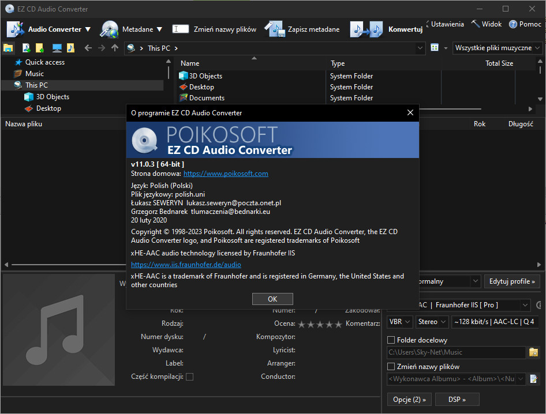Image resolution: width=546 pixels, height=414 pixels.
Task: Click the Edytuj profile button
Action: click(x=512, y=281)
